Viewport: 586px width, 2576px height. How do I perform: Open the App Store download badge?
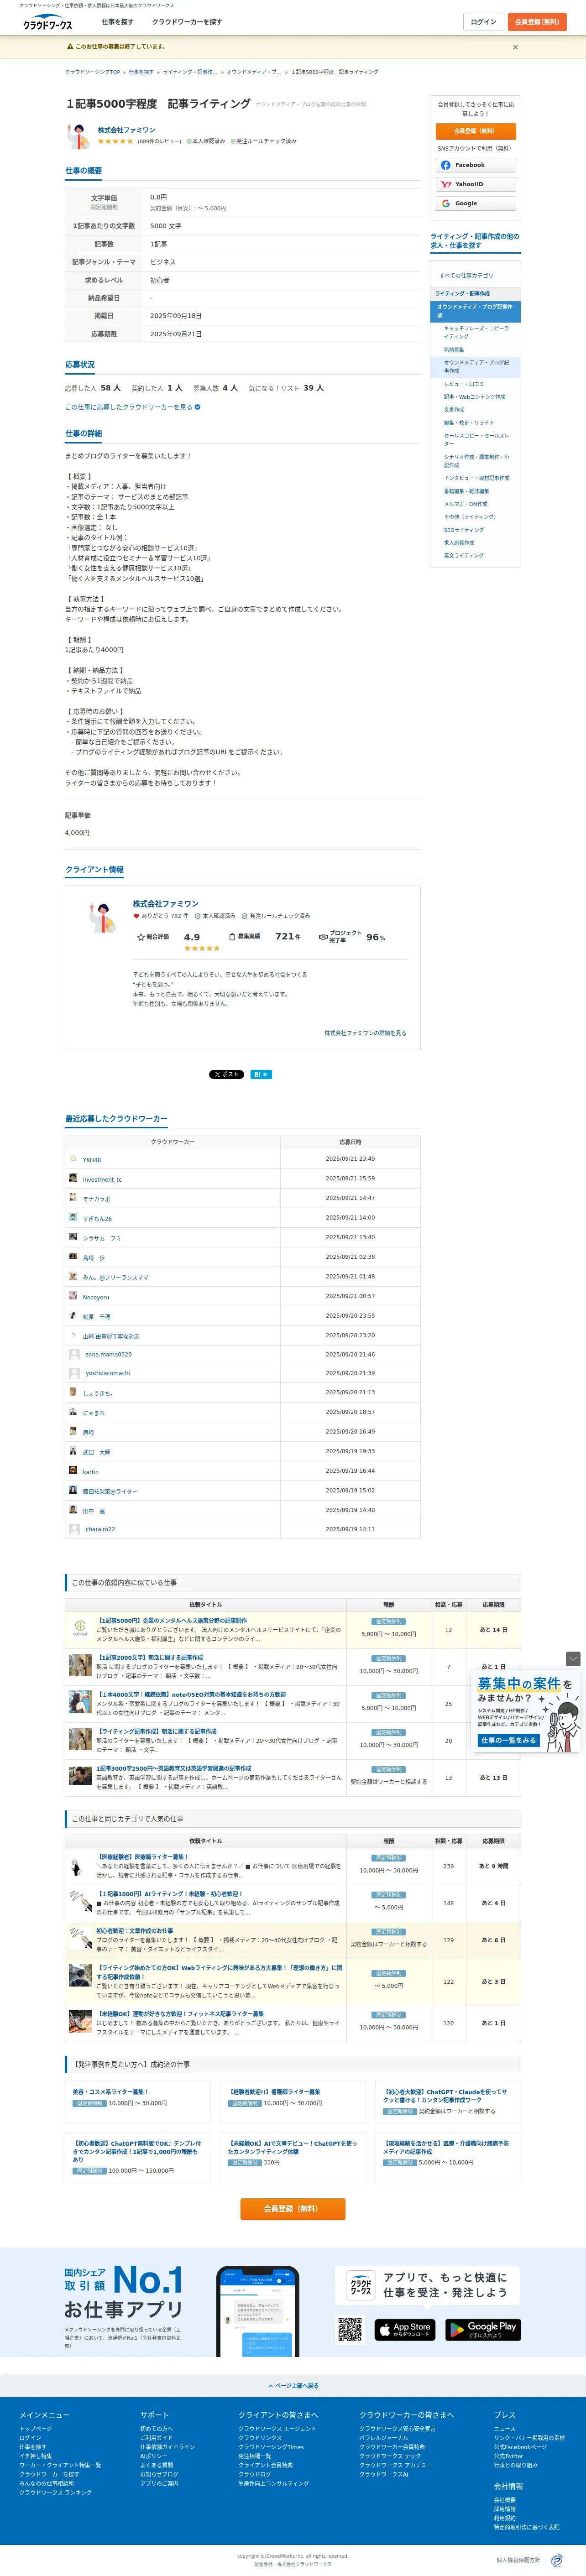(405, 2330)
